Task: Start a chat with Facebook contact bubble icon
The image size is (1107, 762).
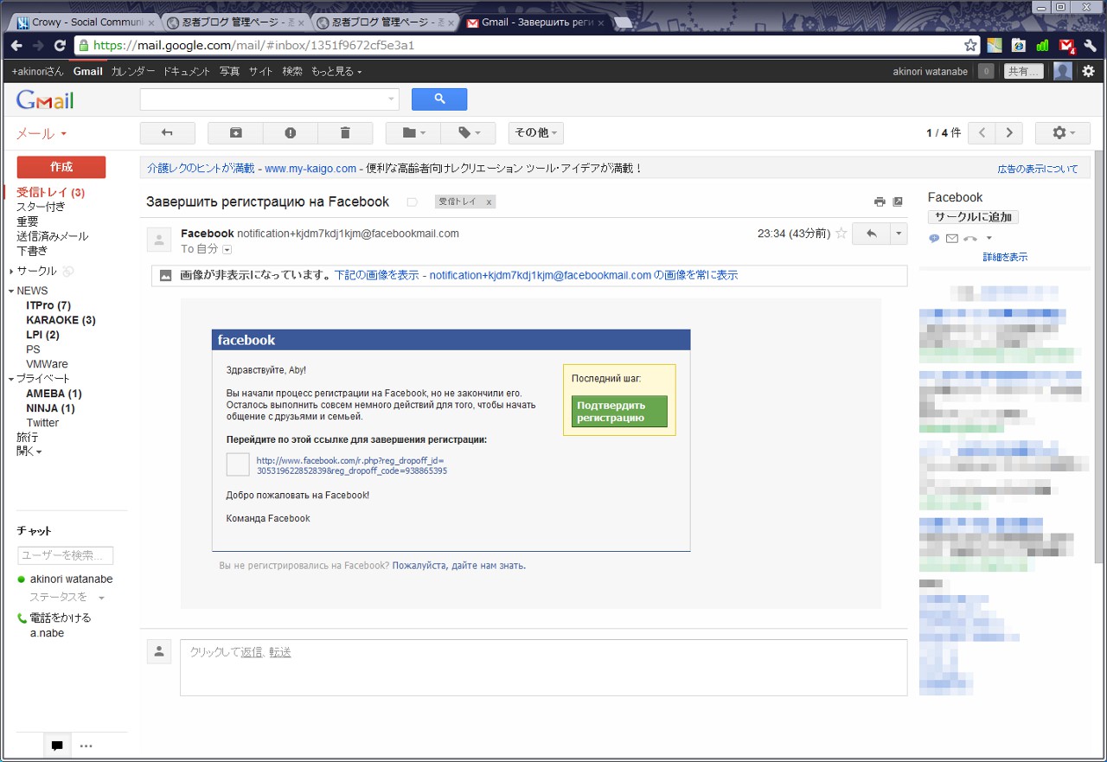Action: pyautogui.click(x=934, y=239)
